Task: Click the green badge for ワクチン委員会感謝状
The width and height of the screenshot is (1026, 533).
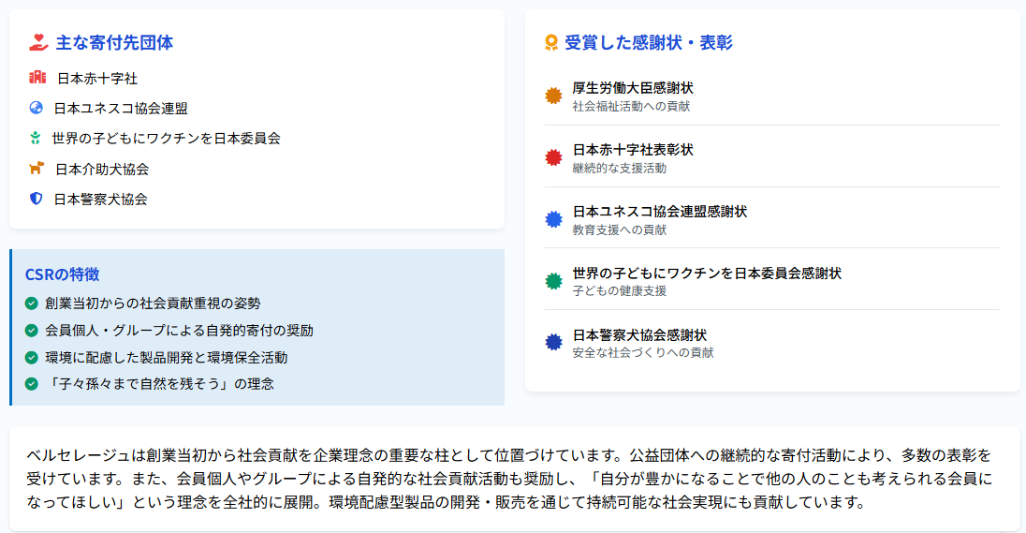Action: 553,281
